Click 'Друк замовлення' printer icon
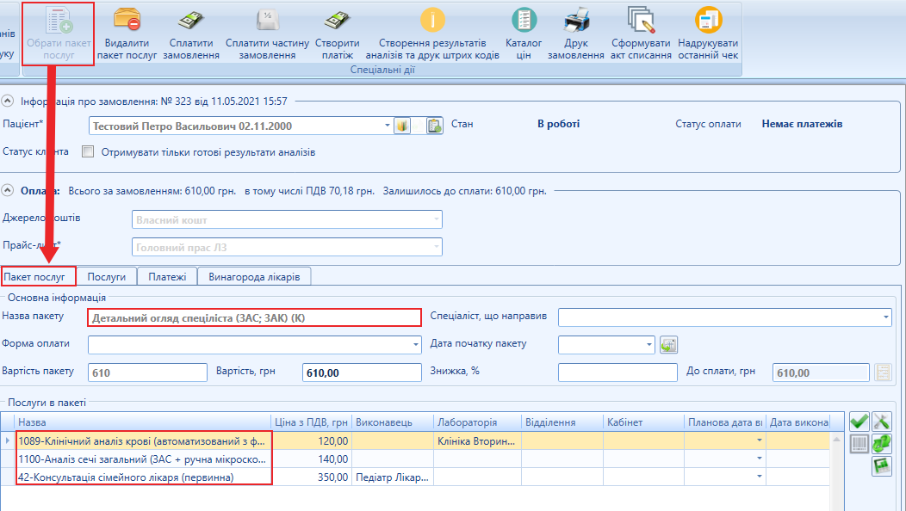 [576, 34]
